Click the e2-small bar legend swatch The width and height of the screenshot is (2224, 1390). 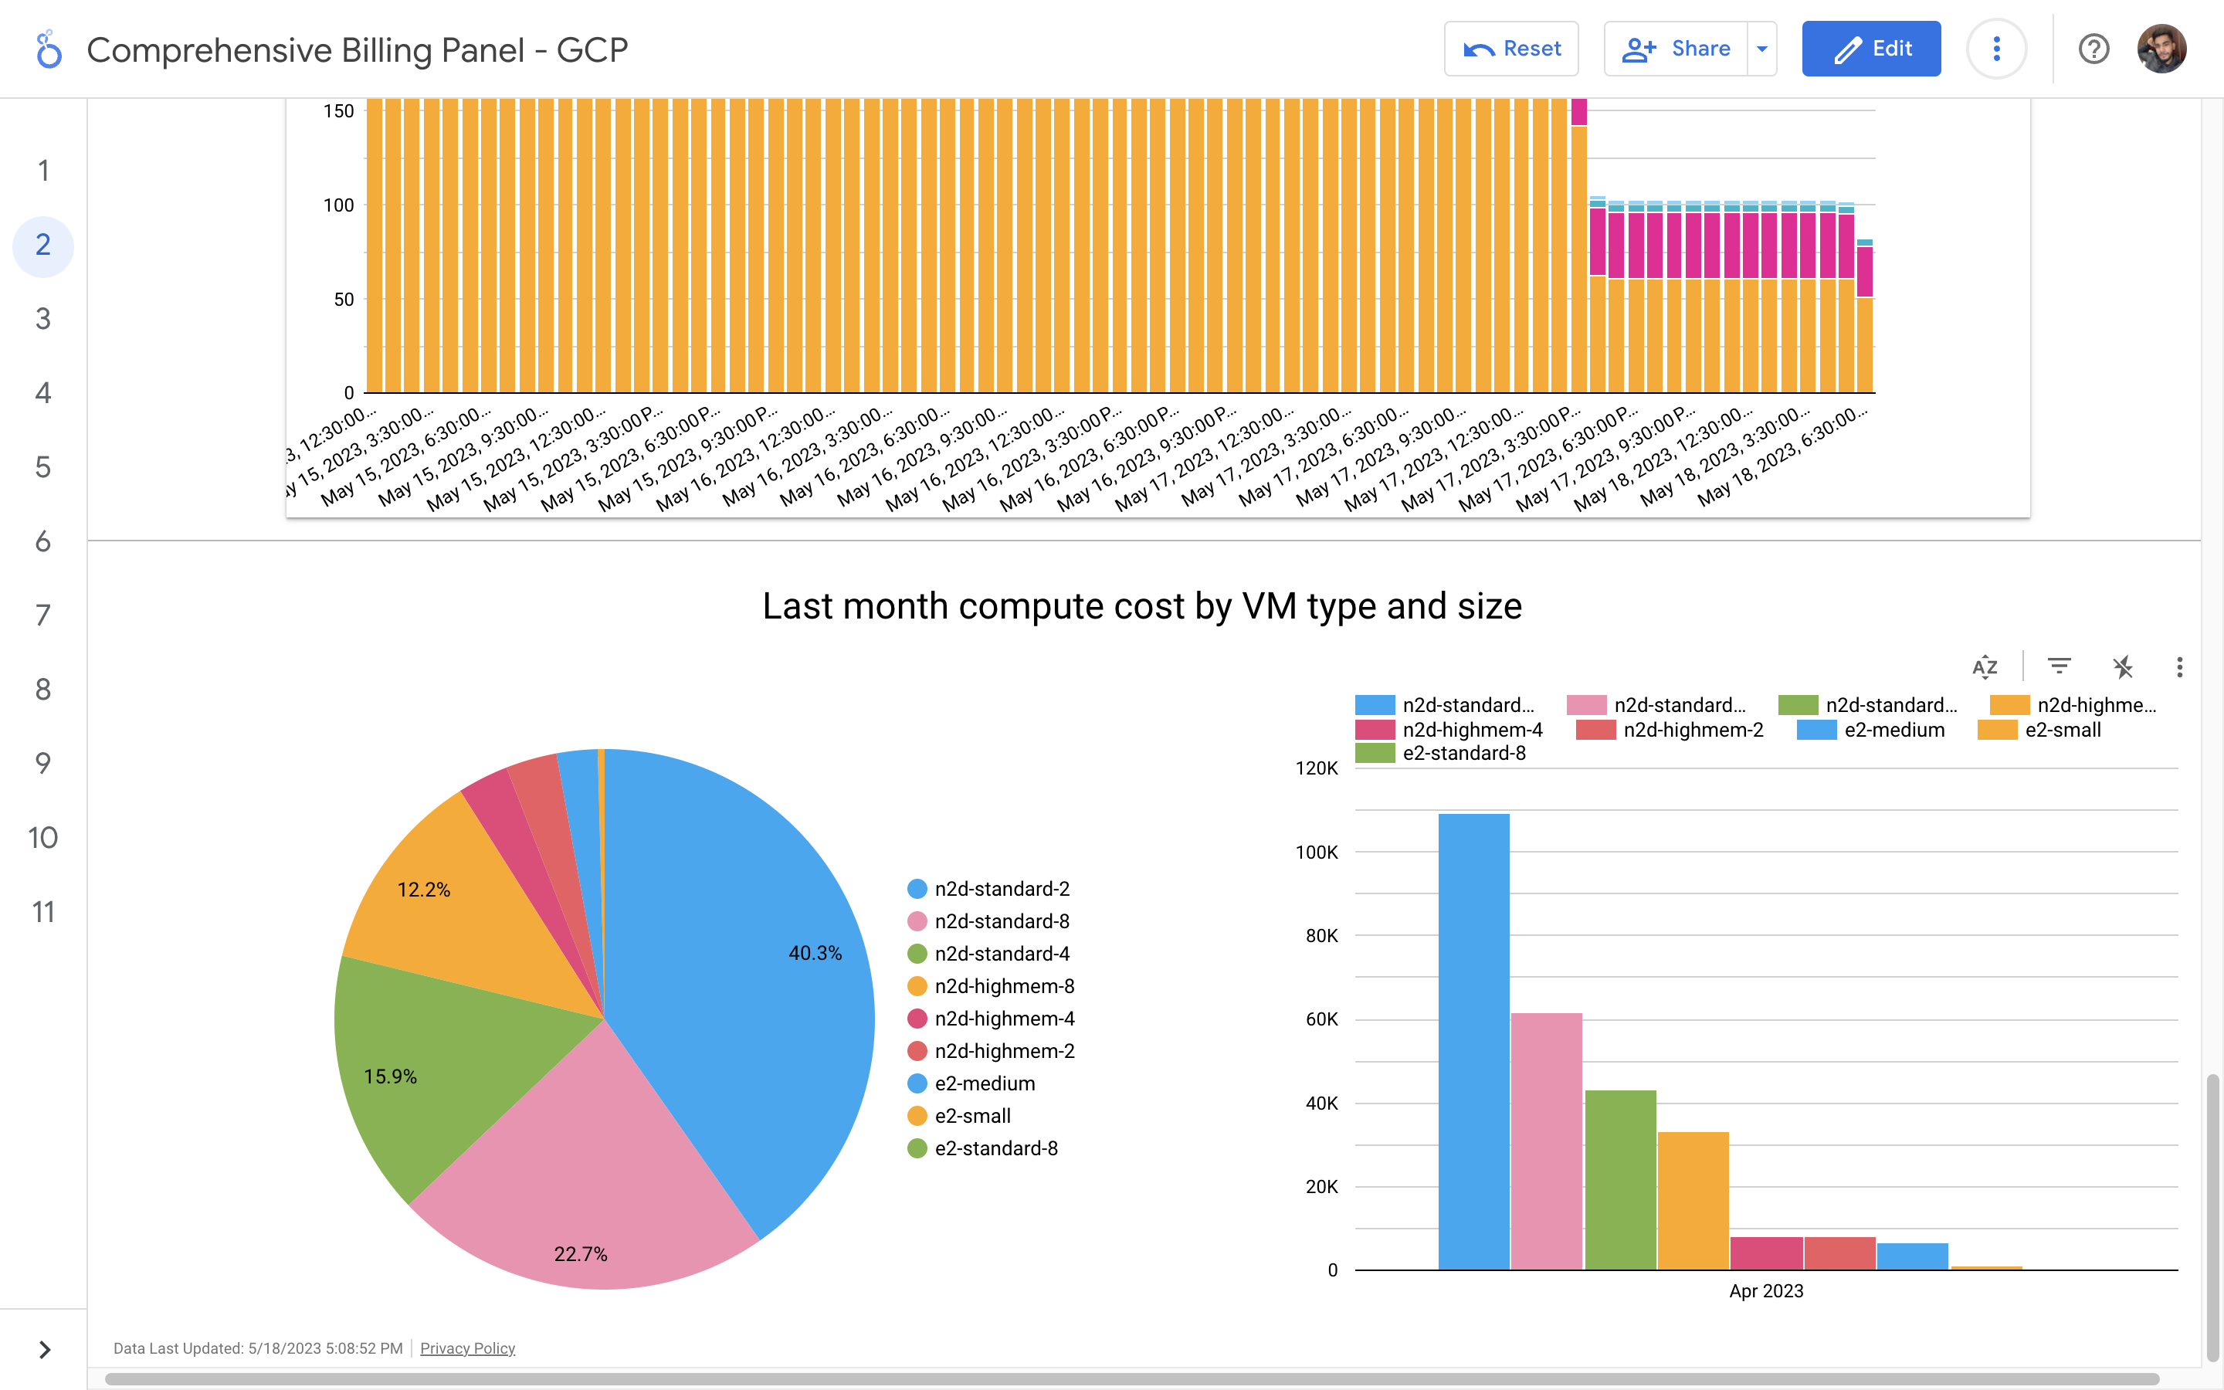[1996, 730]
